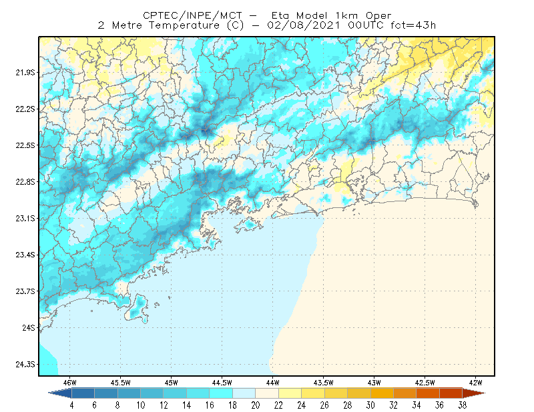This screenshot has width=534, height=412.
Task: Click the 22.8S latitude axis label
Action: (x=25, y=182)
